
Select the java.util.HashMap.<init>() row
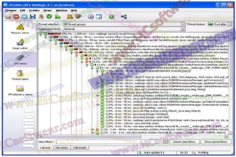tap(134, 108)
